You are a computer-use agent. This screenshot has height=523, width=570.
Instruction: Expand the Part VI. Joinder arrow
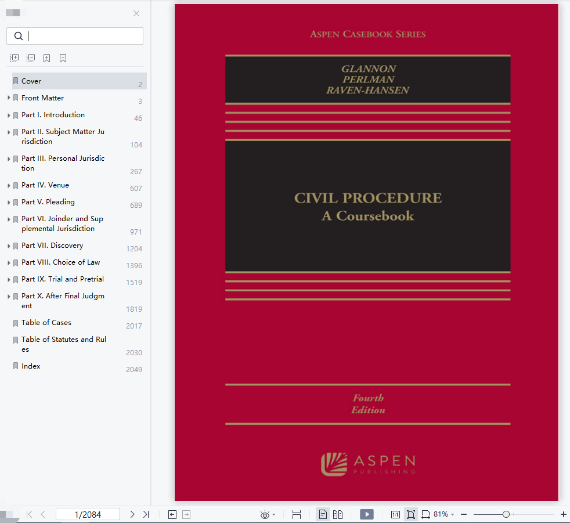coord(9,219)
